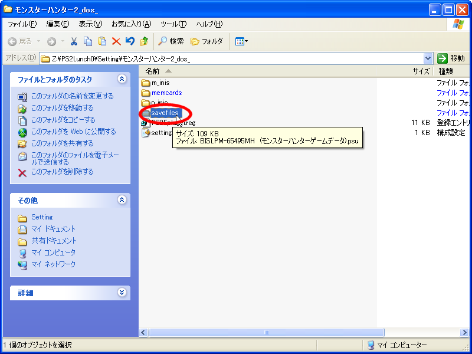The height and width of the screenshot is (354, 472).
Task: Open the ヘルプ(H) menu
Action: 209,24
